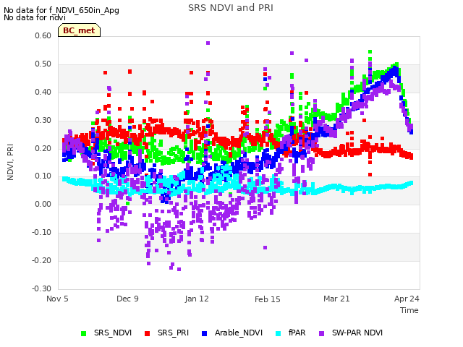This screenshot has height=347, width=463.
Task: Click the cyan fPAR legend swatch
Action: click(x=278, y=333)
